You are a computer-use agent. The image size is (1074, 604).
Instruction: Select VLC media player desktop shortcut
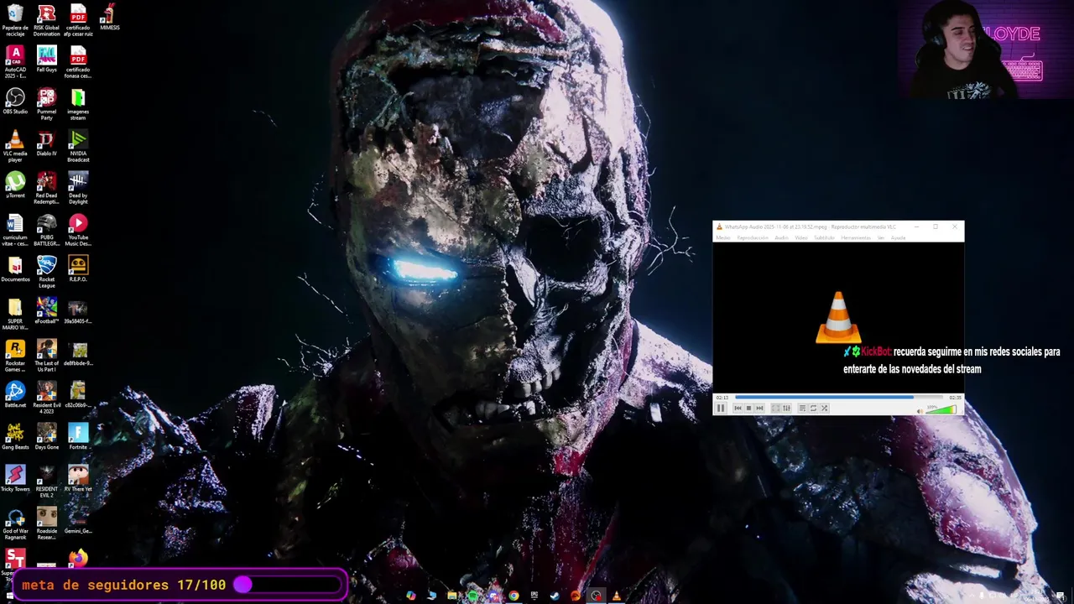click(x=15, y=146)
